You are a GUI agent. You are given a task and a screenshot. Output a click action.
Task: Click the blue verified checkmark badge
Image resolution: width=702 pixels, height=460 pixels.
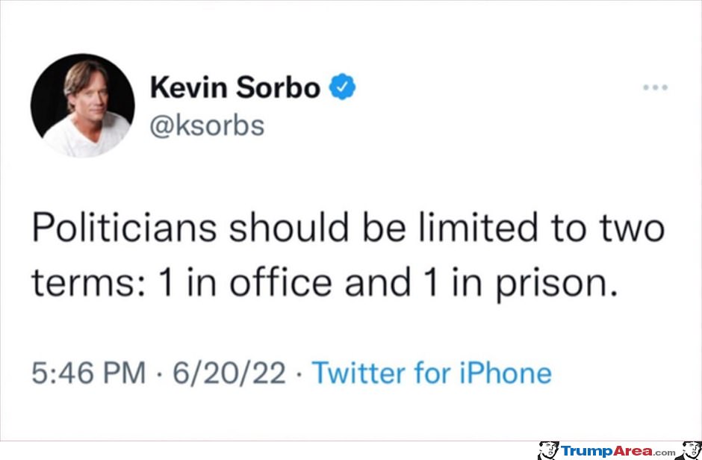pos(343,87)
